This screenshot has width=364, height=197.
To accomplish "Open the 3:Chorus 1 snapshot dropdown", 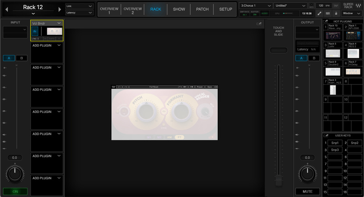I will point(256,5).
